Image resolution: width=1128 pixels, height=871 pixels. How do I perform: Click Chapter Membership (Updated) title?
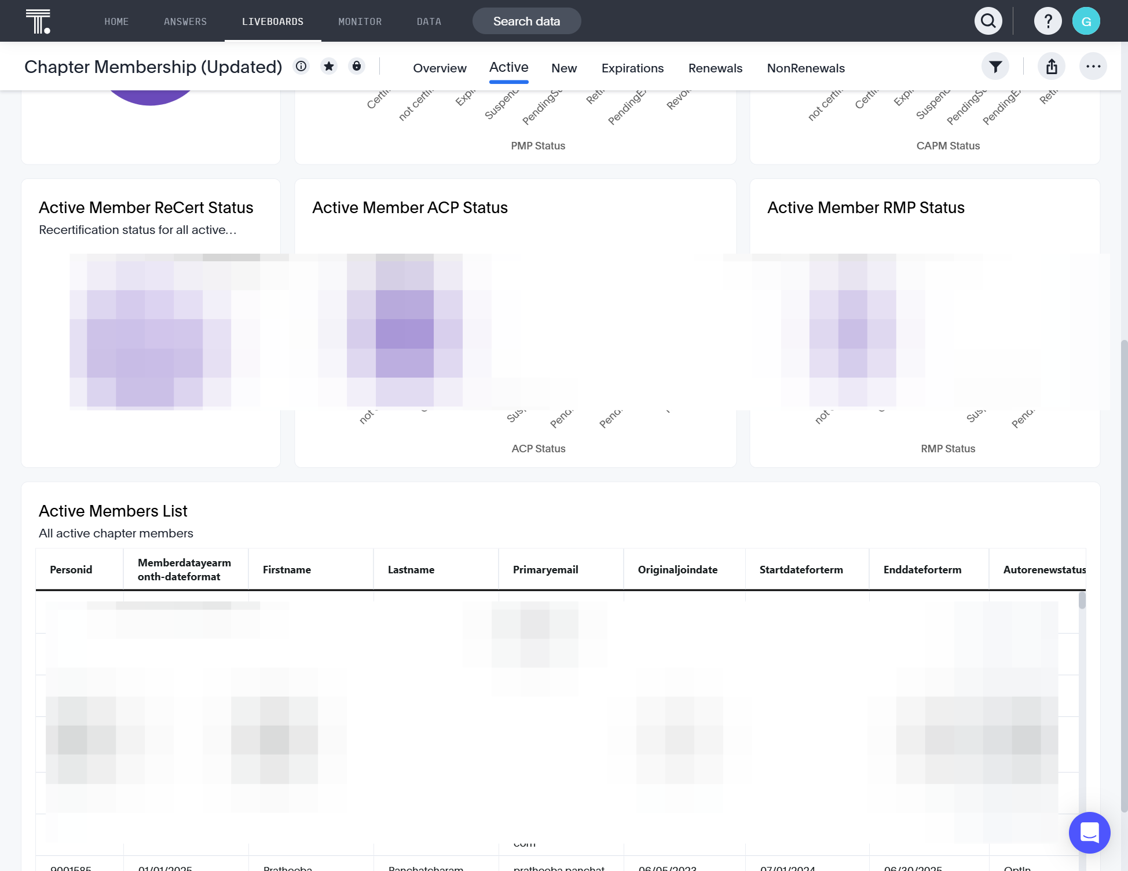153,67
